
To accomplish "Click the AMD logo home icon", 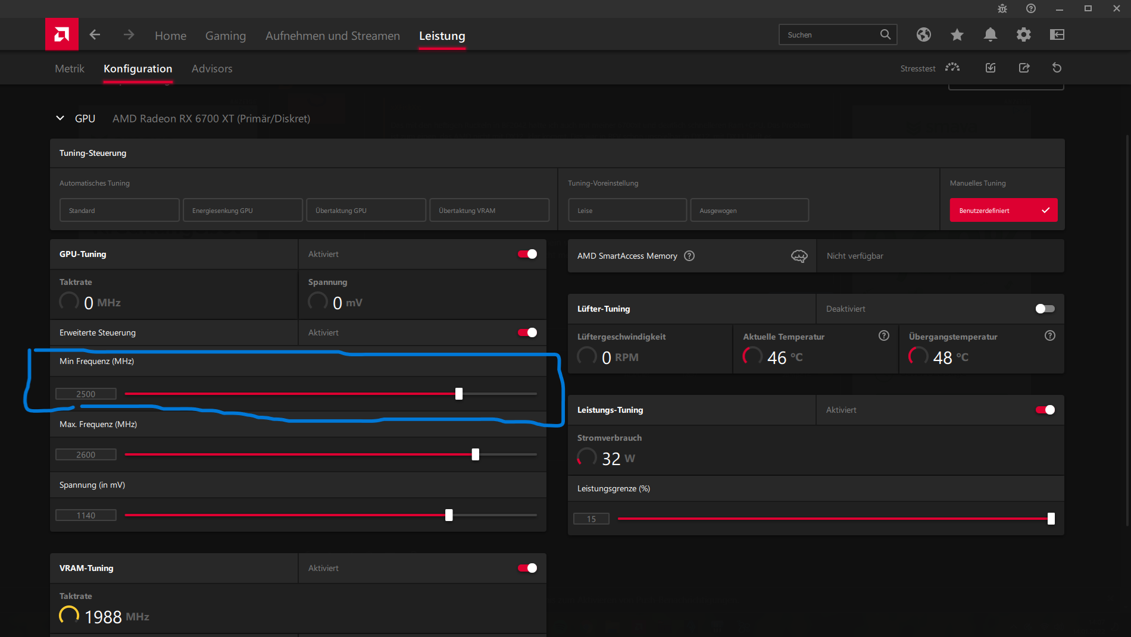I will (62, 34).
